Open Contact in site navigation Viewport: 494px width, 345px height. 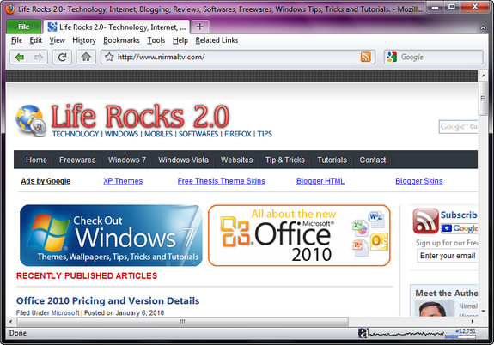point(373,160)
